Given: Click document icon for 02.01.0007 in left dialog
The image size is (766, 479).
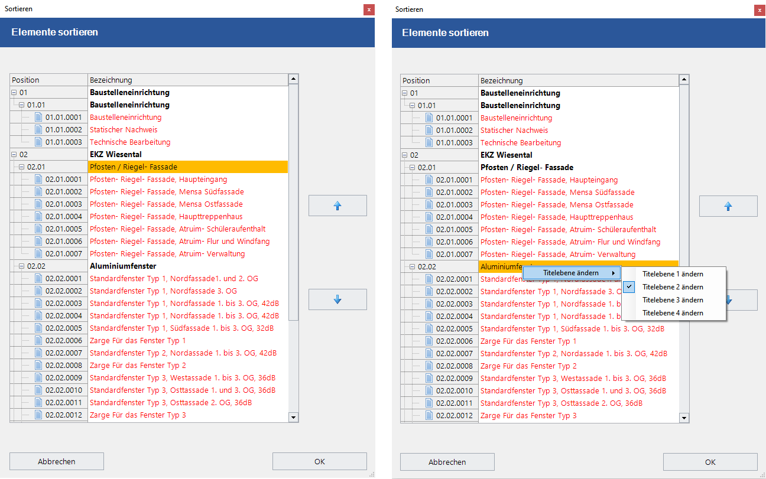Looking at the screenshot, I should point(39,254).
